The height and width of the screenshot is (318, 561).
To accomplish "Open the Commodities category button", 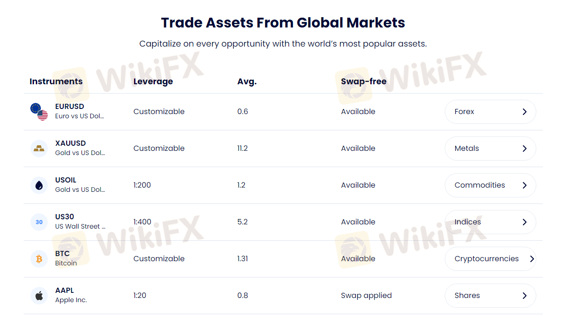I will [x=490, y=185].
